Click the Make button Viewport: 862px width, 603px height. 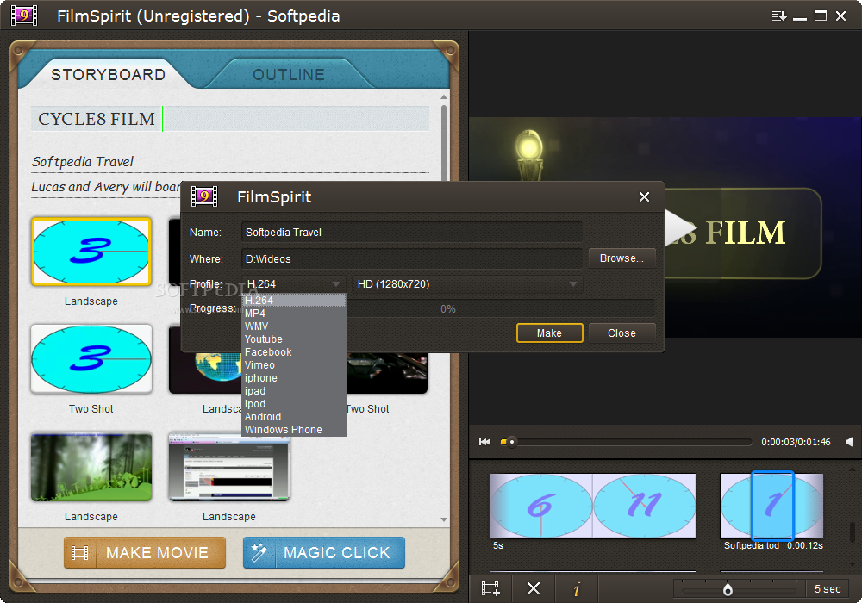549,333
